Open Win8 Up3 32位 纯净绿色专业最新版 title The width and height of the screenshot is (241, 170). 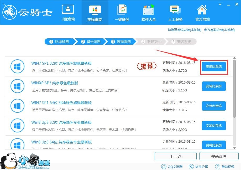click(x=61, y=122)
